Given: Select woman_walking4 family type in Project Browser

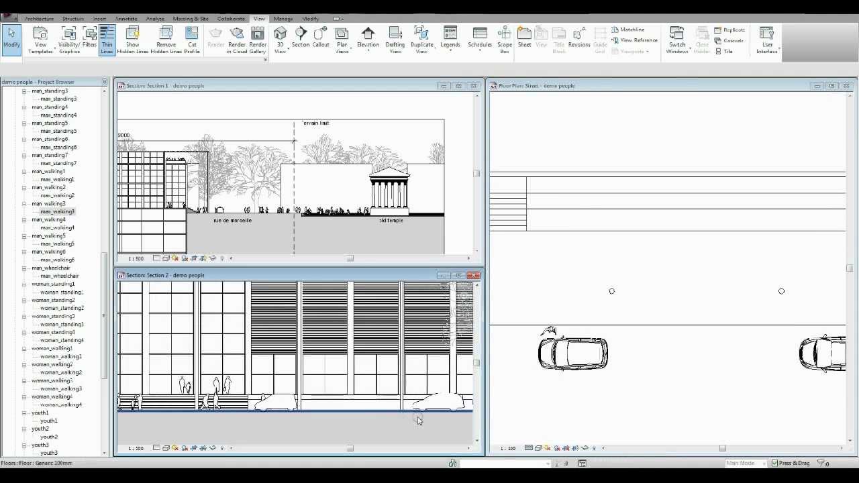Looking at the screenshot, I should 61,405.
